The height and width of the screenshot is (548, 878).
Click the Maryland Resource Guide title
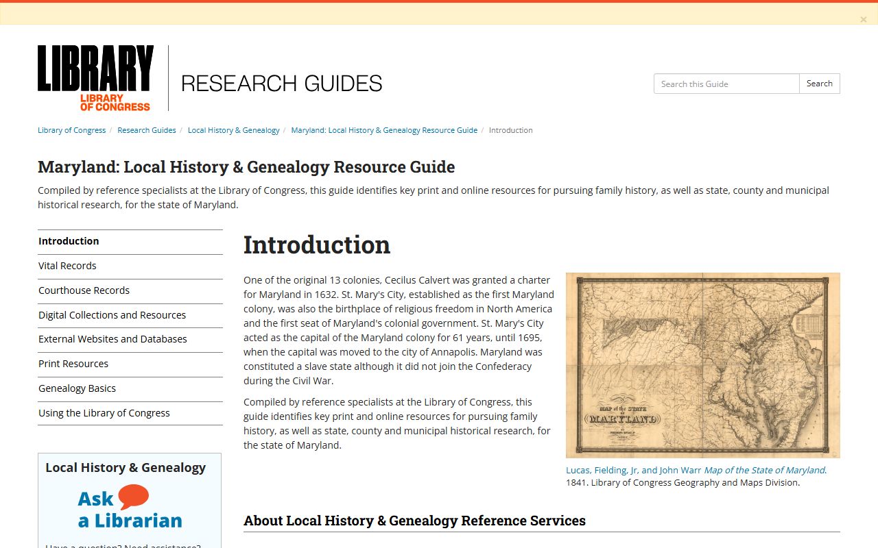click(x=246, y=167)
